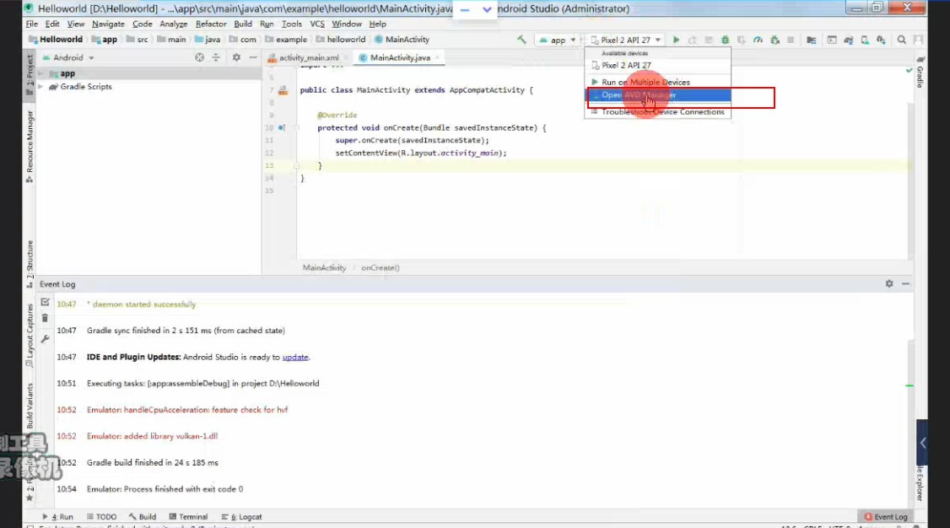The width and height of the screenshot is (950, 528).
Task: Toggle the Event Log status bar button
Action: pos(886,516)
